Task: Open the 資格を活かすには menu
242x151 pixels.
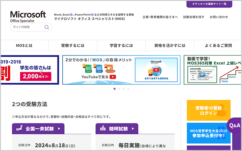Action: click(170, 46)
